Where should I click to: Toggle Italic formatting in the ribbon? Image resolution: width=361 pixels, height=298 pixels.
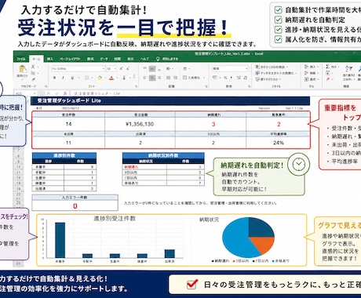(63, 78)
